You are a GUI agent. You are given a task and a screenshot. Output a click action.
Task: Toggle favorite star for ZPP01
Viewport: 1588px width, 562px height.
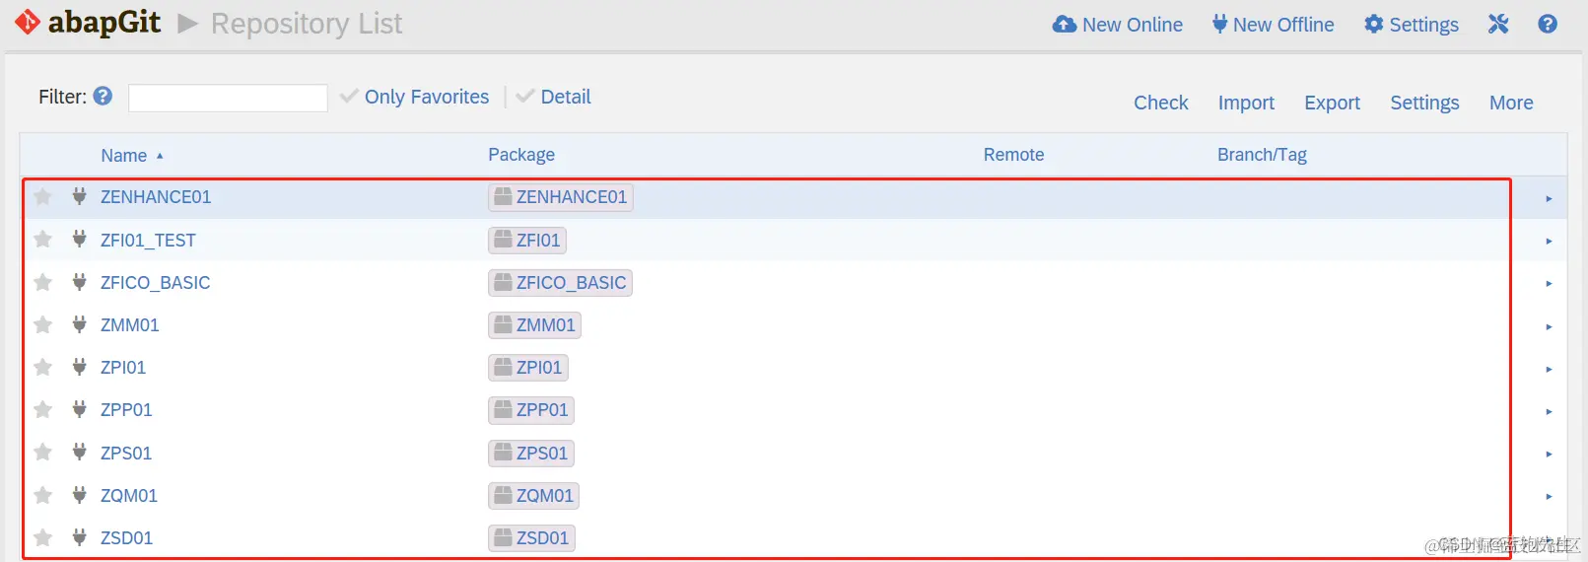(x=42, y=409)
